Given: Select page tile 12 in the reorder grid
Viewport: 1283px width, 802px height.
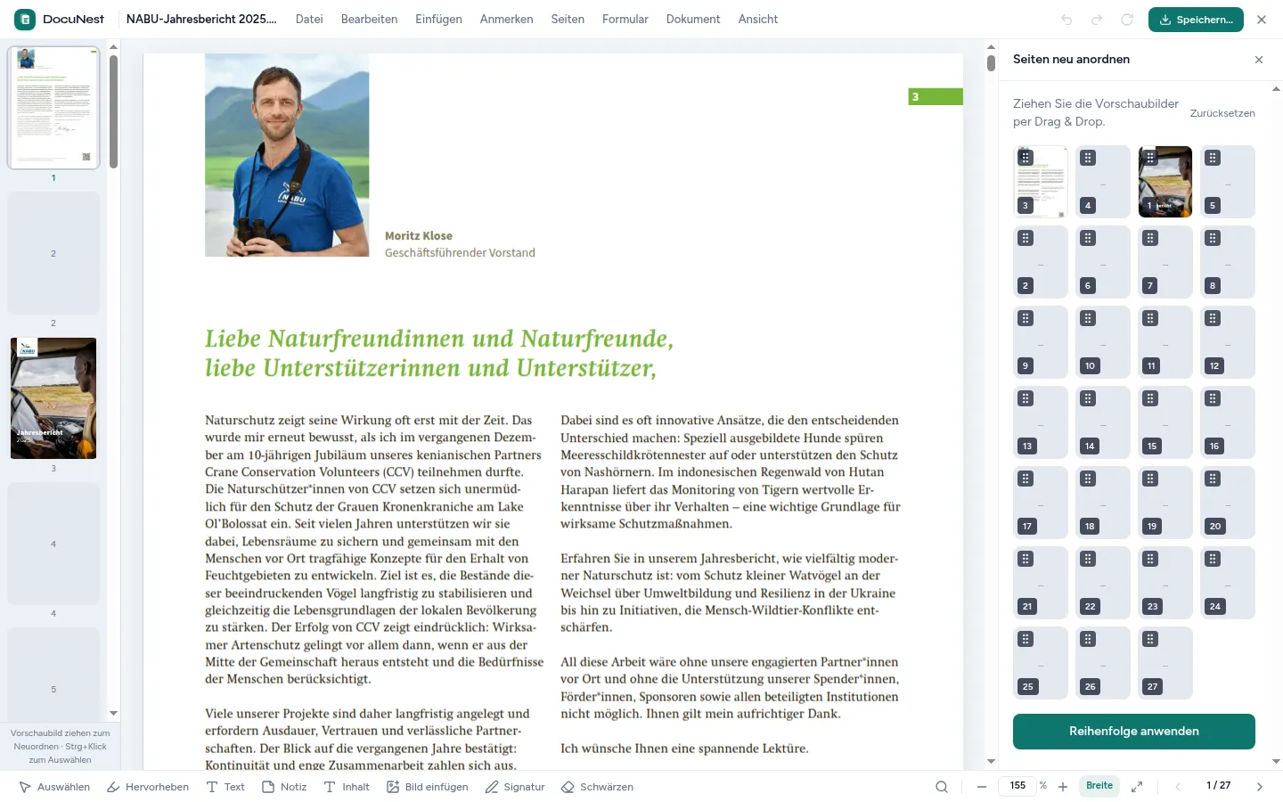Looking at the screenshot, I should [1228, 342].
